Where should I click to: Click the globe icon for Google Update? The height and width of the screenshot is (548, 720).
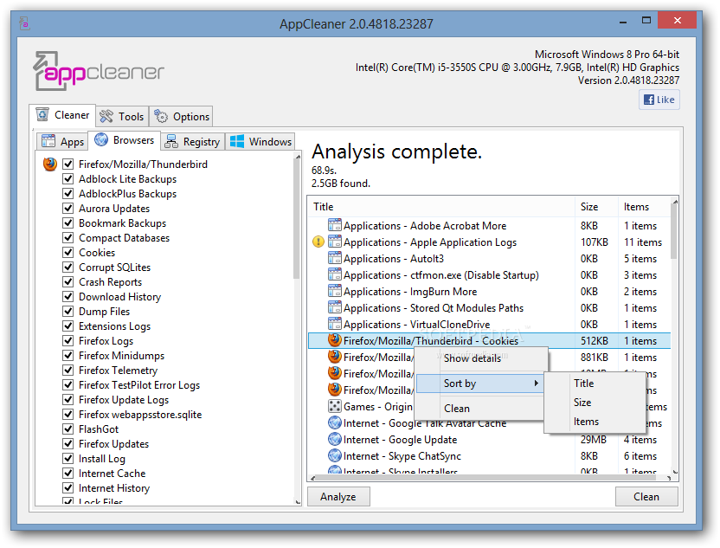tap(335, 439)
